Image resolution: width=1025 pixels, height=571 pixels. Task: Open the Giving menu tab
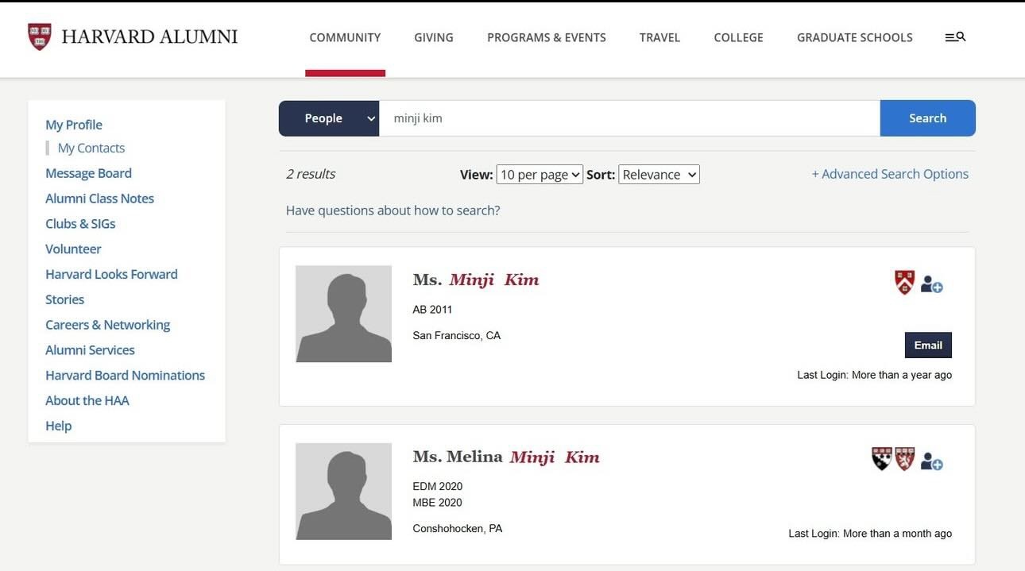click(434, 37)
